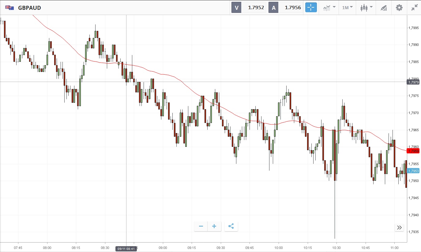Click the A buy price 1.7956 button
421x252 pixels.
point(285,8)
